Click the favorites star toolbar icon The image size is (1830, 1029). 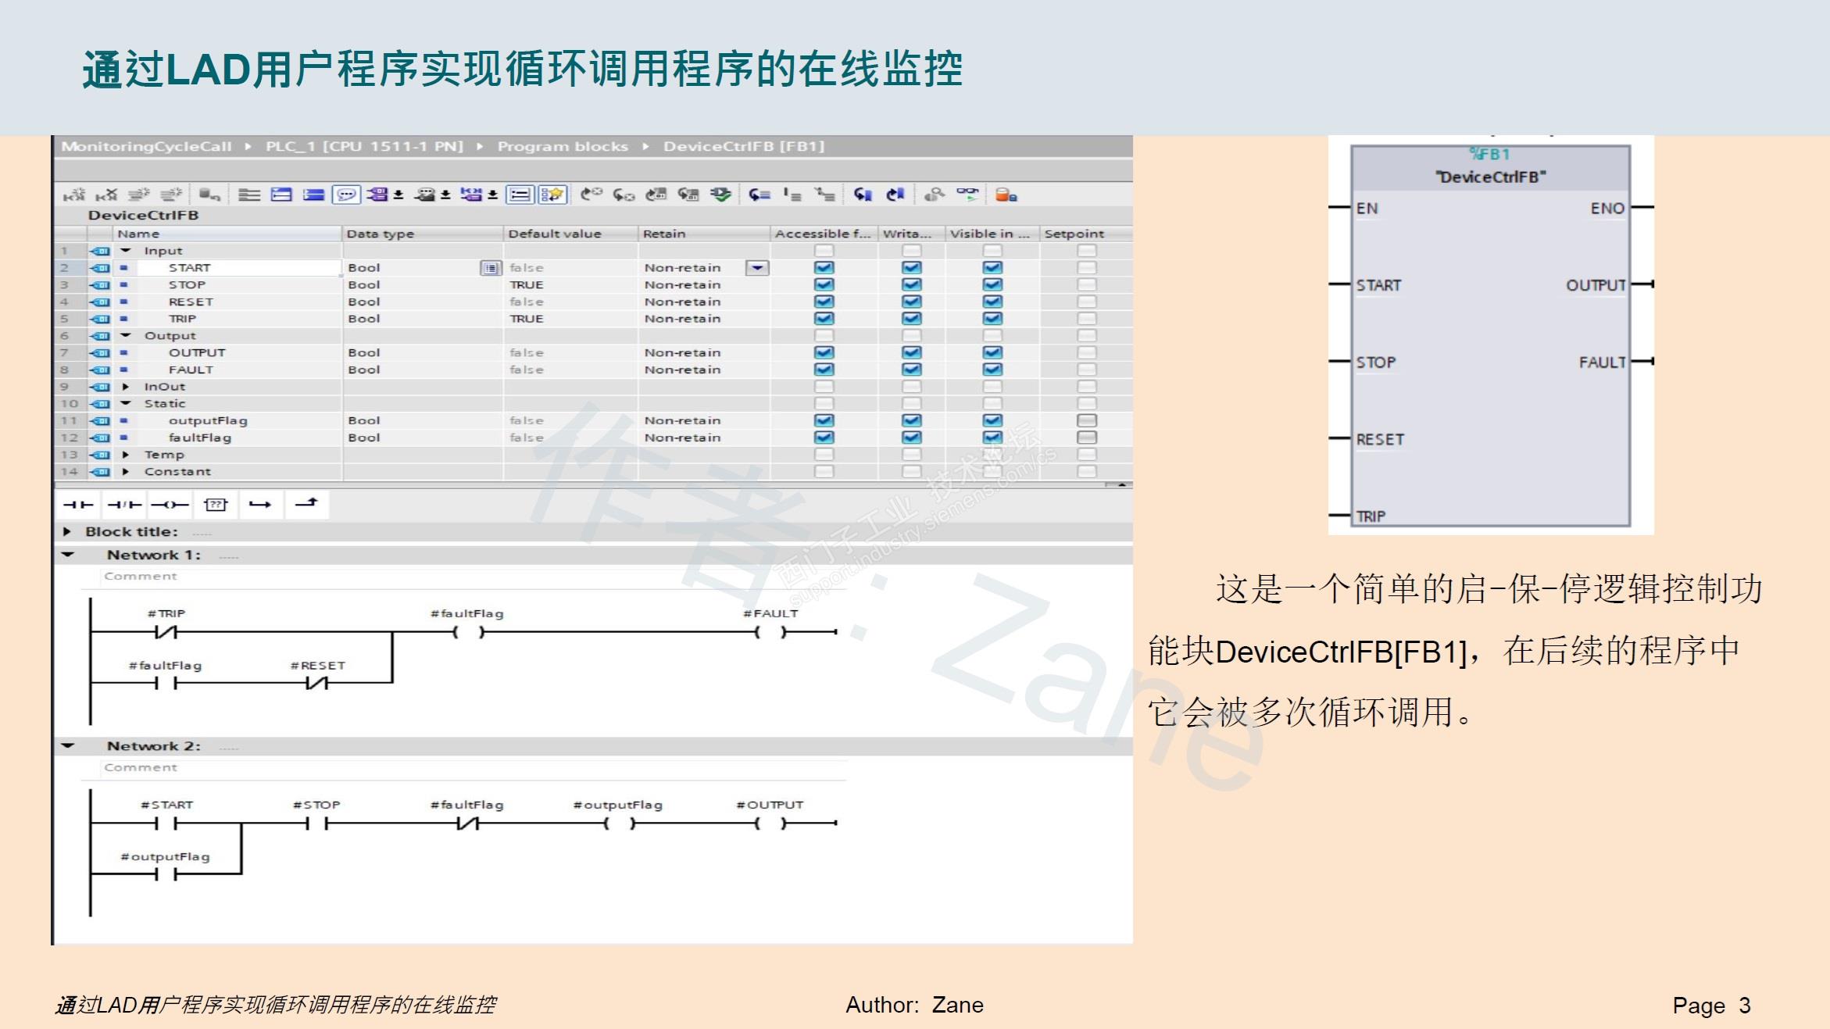click(x=552, y=195)
